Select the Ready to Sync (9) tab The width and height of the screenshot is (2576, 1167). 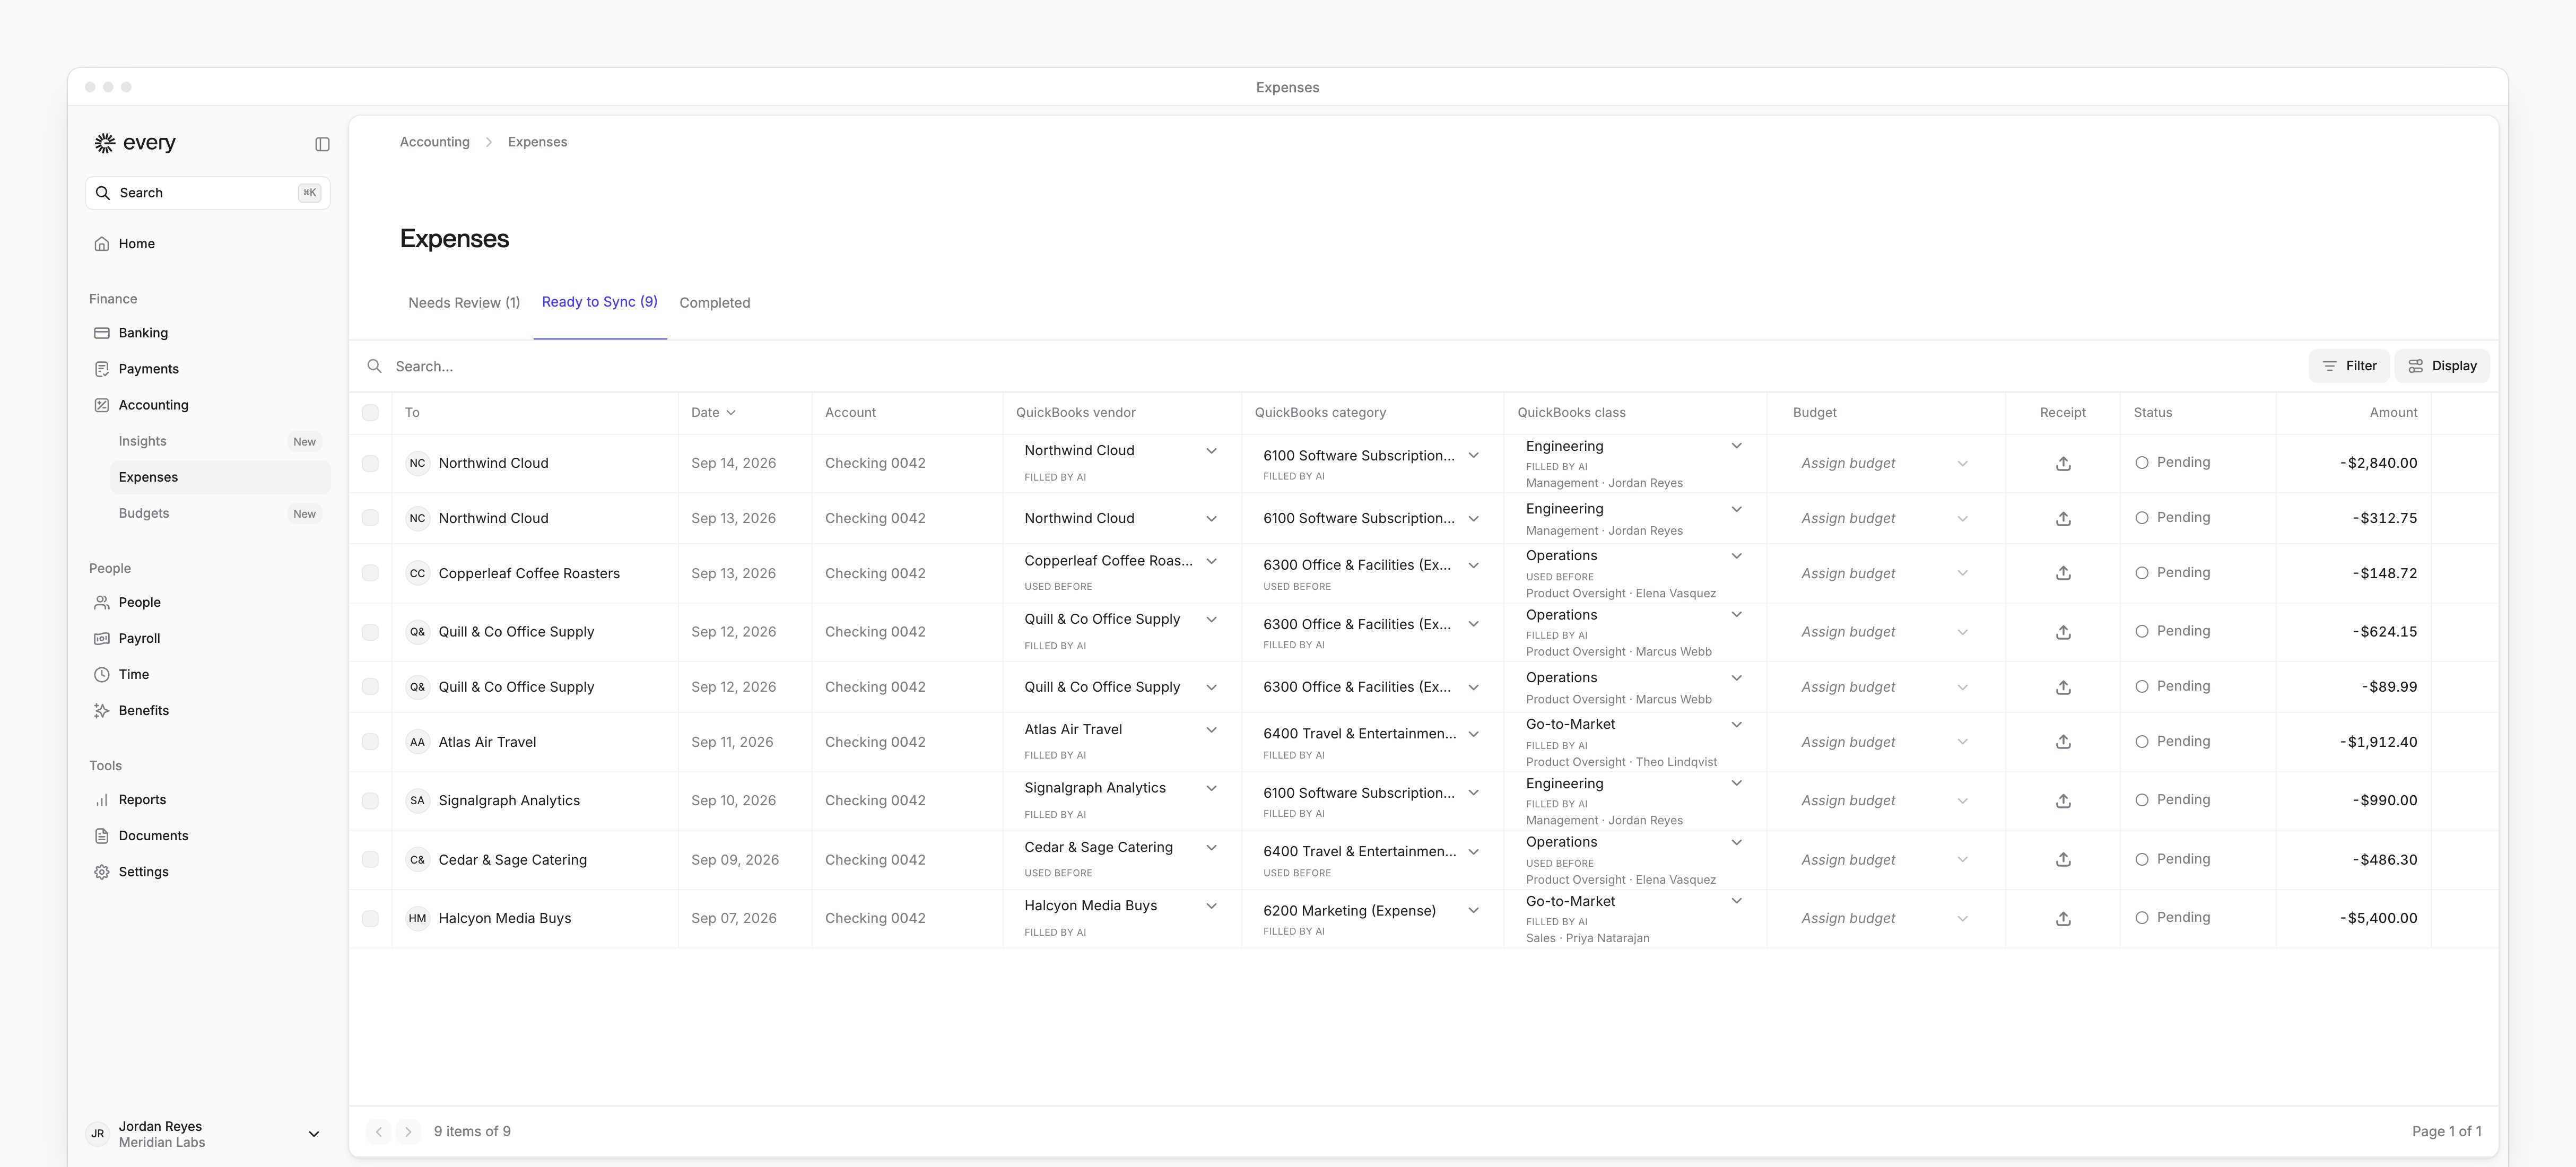(x=599, y=302)
